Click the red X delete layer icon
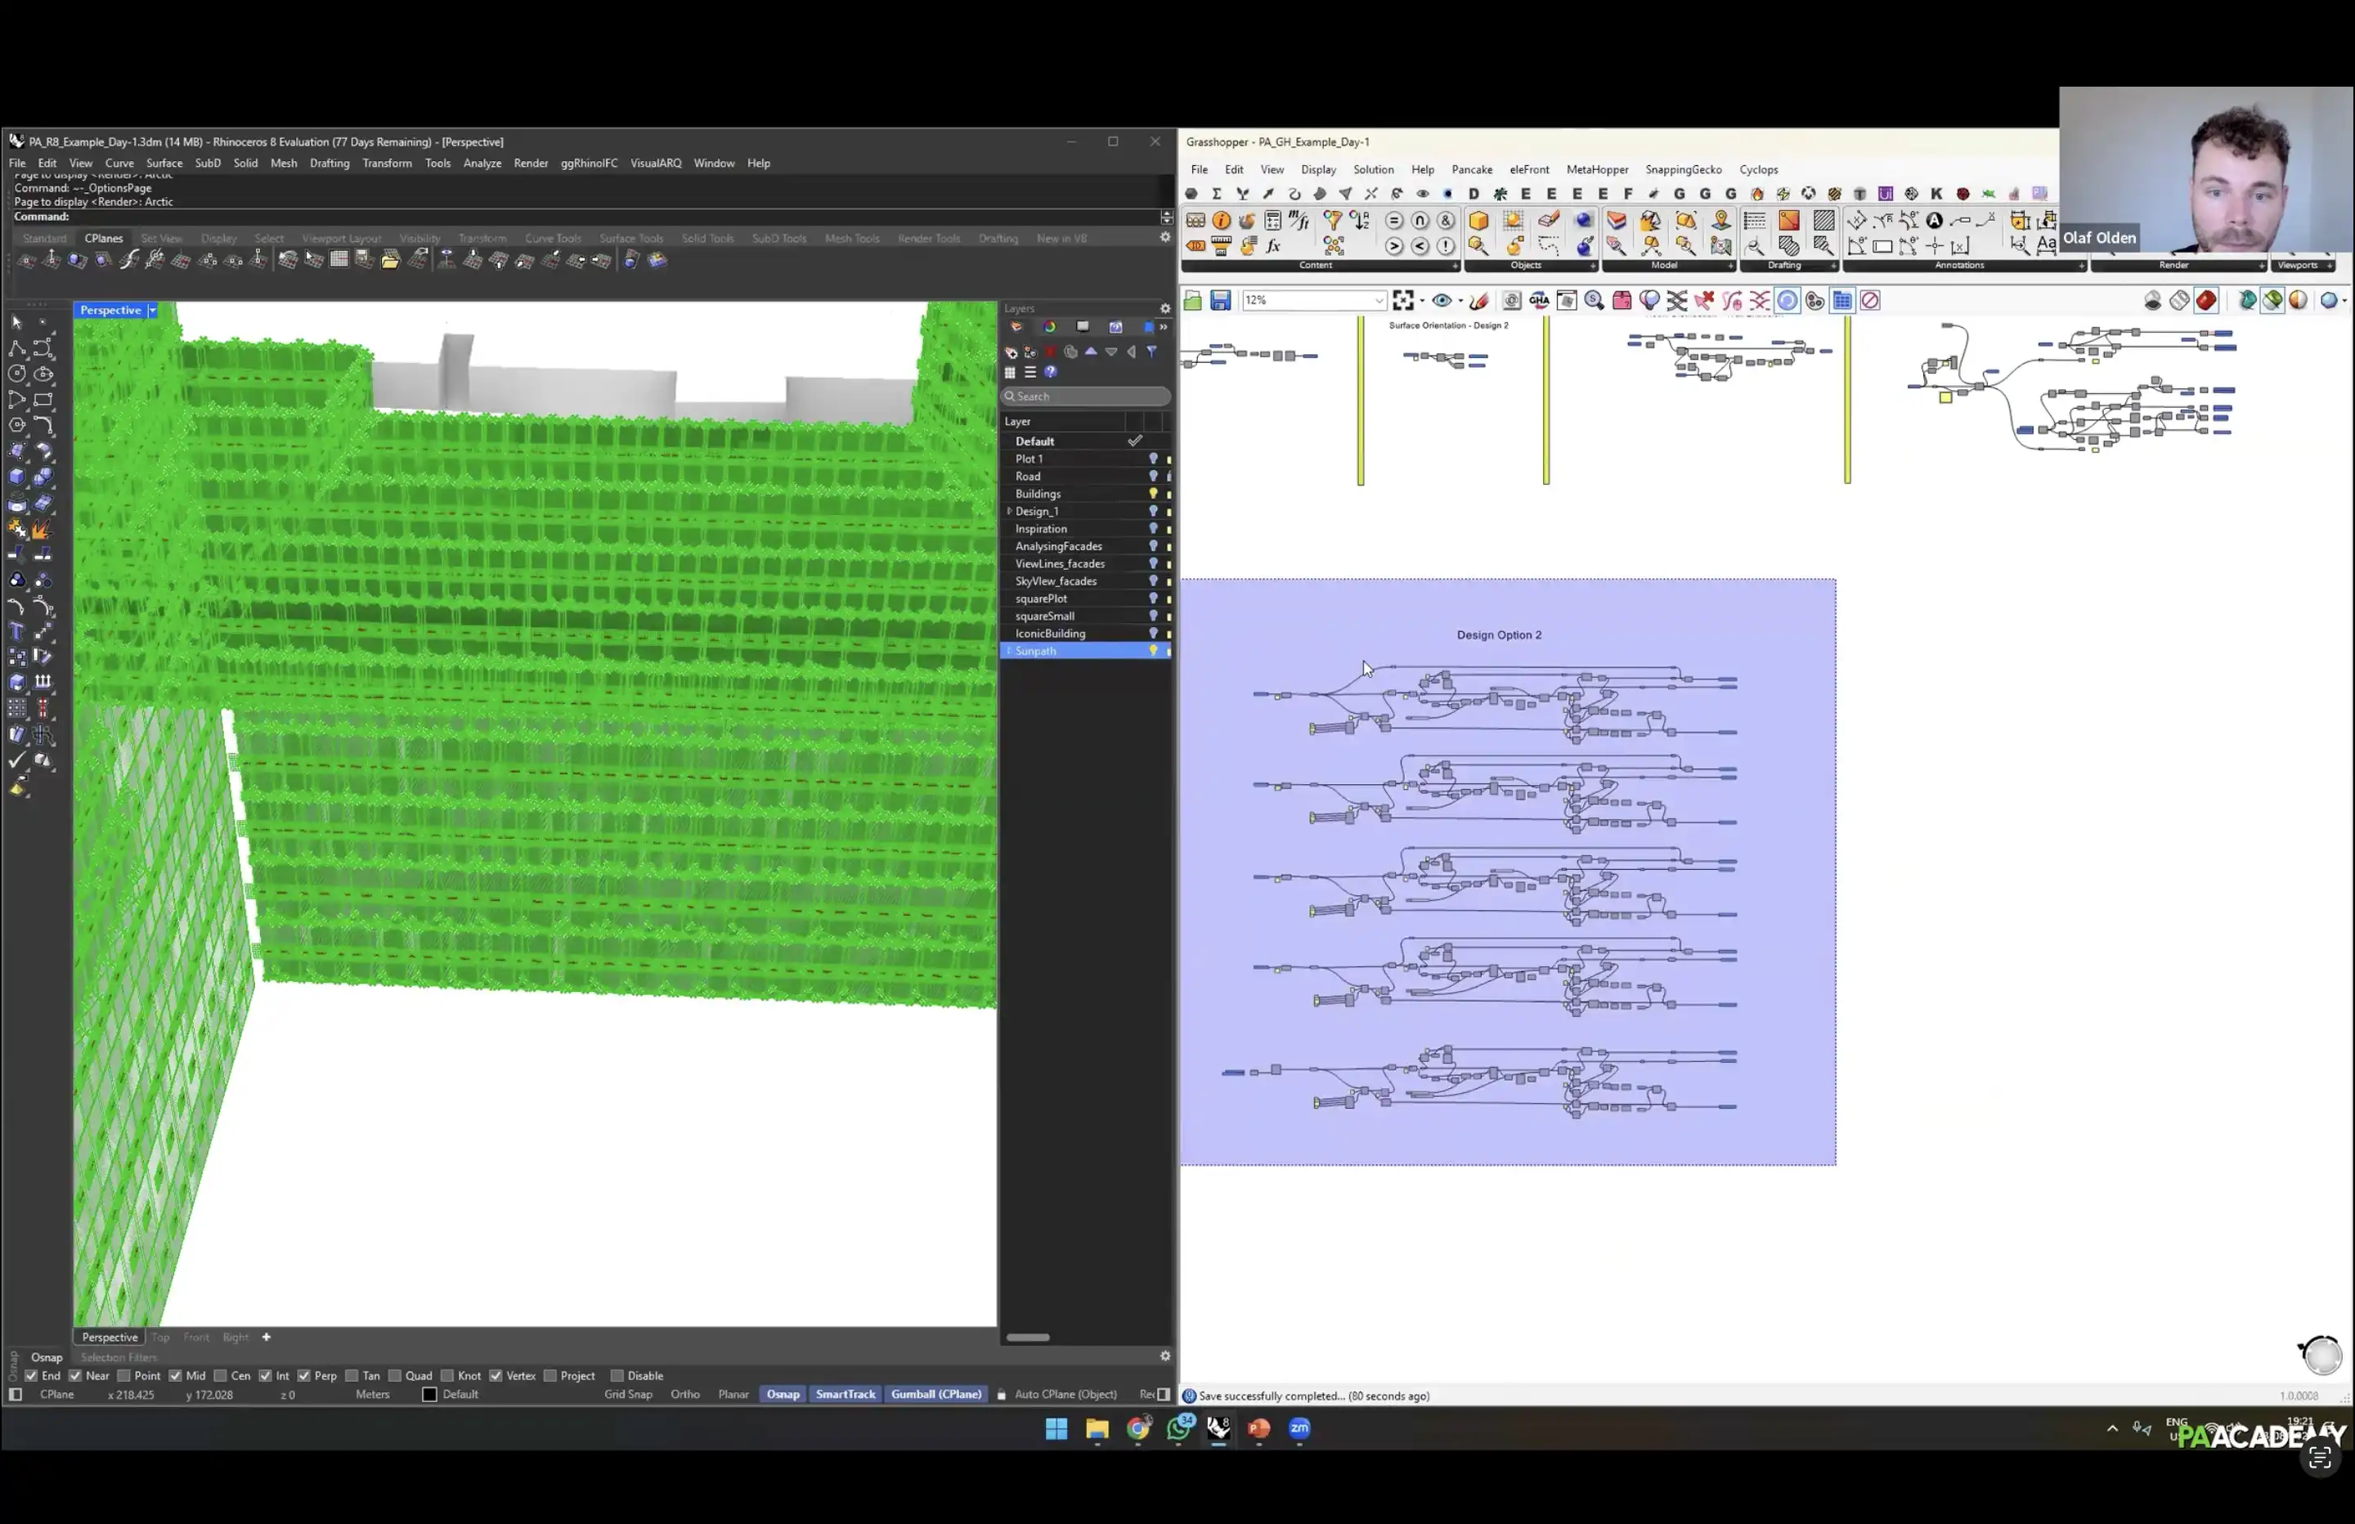Screen dimensions: 2355x1524 click(x=1050, y=352)
